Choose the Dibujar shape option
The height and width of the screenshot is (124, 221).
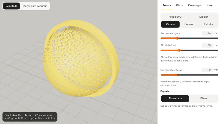[204, 17]
